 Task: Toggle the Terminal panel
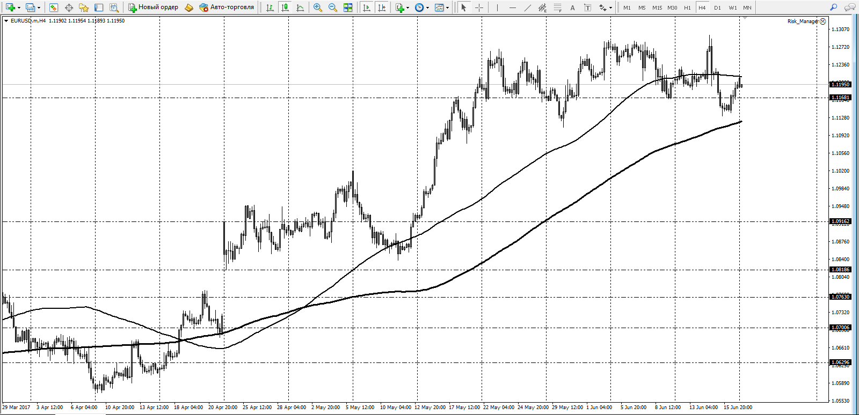point(99,8)
